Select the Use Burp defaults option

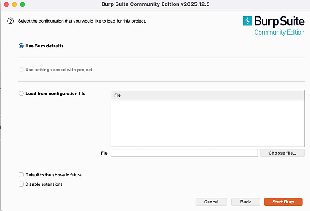[x=21, y=46]
